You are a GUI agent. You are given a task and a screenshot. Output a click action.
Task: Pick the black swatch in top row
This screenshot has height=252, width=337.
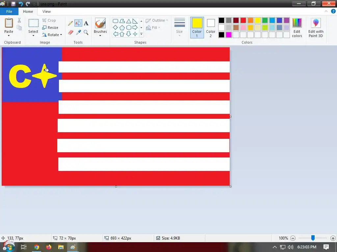point(221,20)
